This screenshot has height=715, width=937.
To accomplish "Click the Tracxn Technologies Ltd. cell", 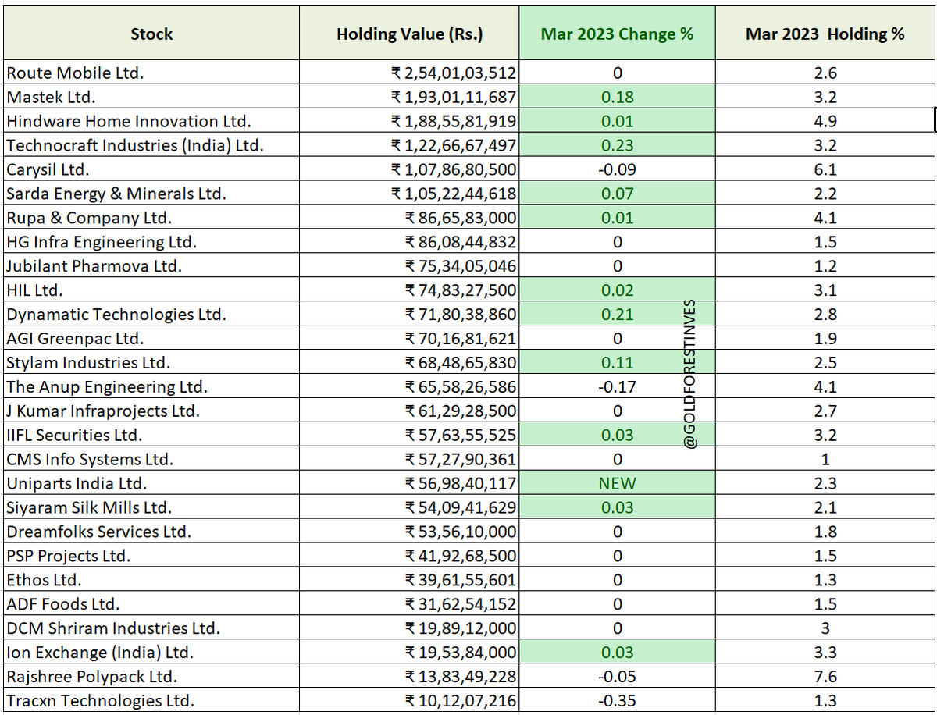I will point(151,702).
